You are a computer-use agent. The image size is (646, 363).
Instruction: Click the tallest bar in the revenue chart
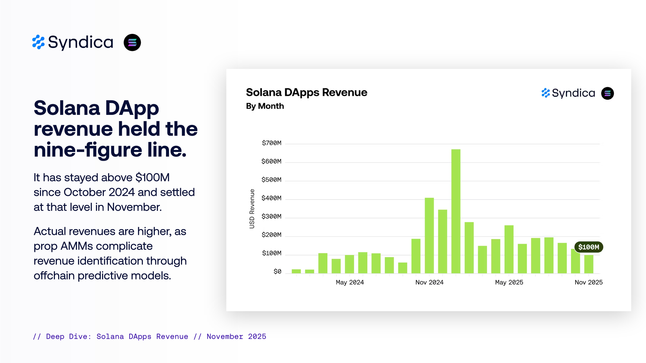pyautogui.click(x=456, y=211)
